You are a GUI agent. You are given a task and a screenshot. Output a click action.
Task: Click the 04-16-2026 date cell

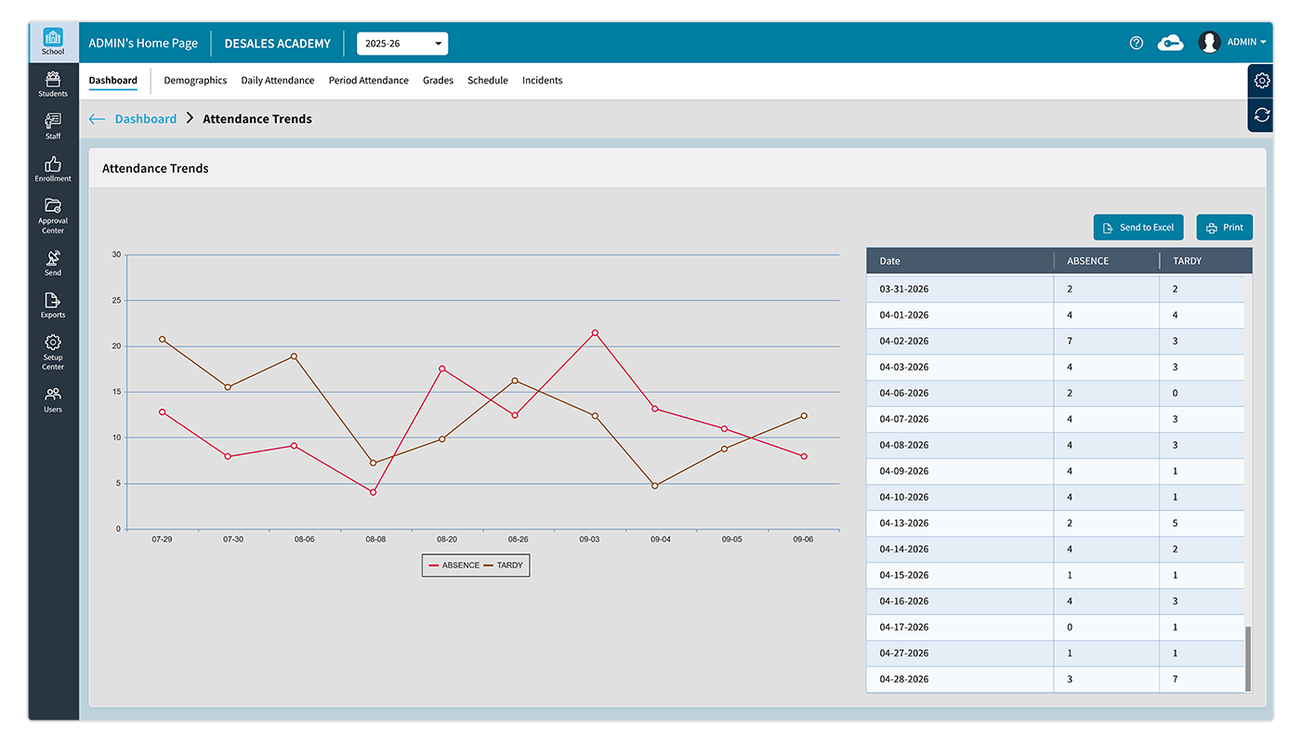[x=960, y=601]
